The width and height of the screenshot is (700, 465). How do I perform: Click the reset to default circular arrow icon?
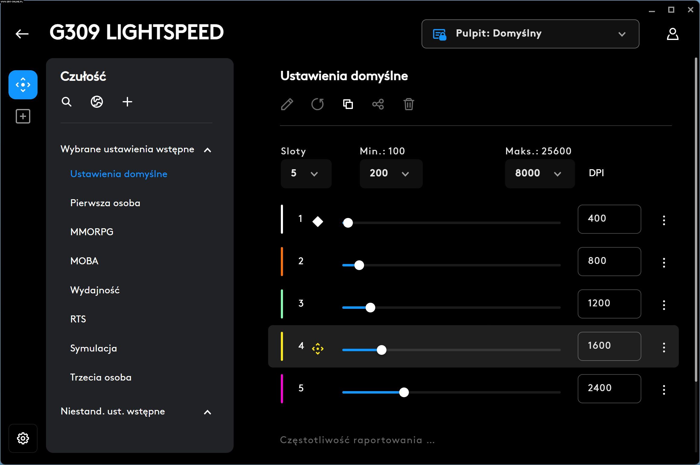pos(317,104)
